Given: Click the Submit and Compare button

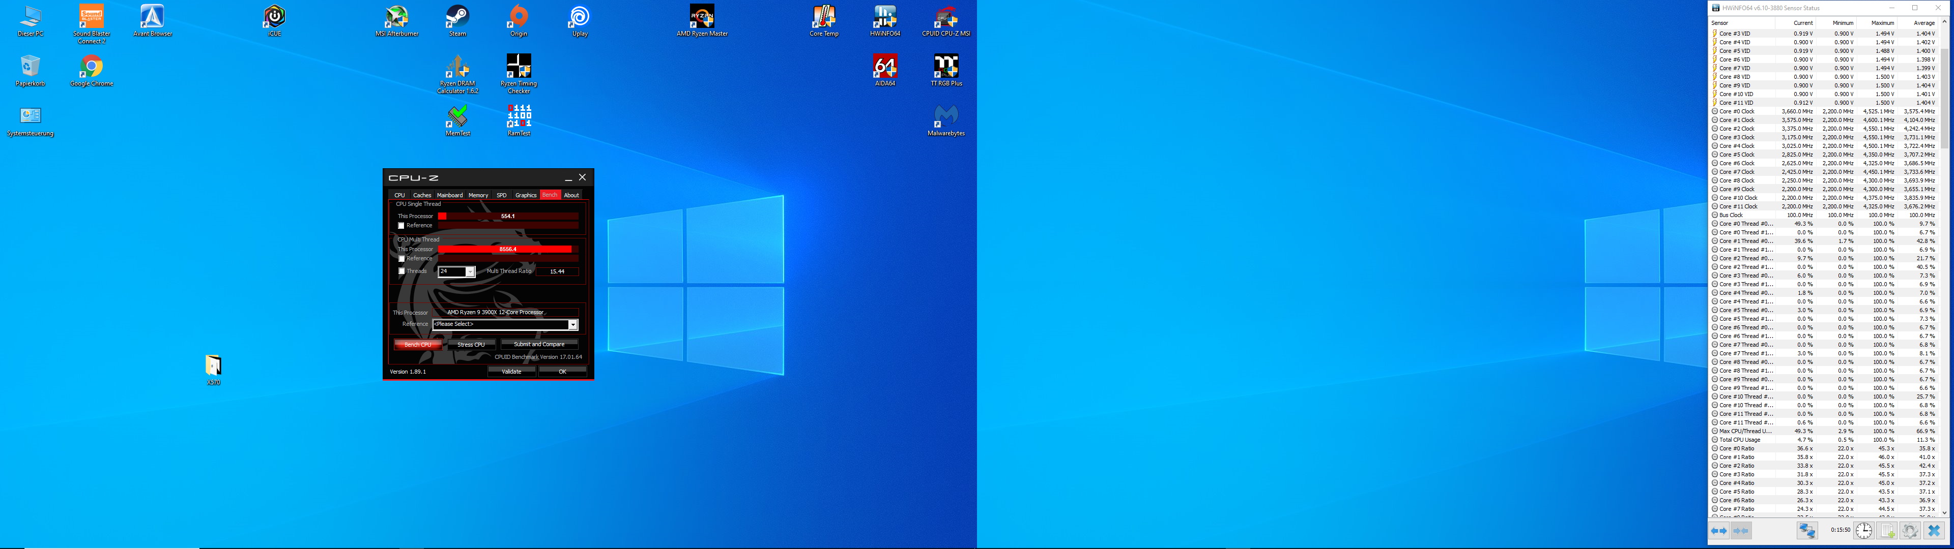Looking at the screenshot, I should [538, 344].
